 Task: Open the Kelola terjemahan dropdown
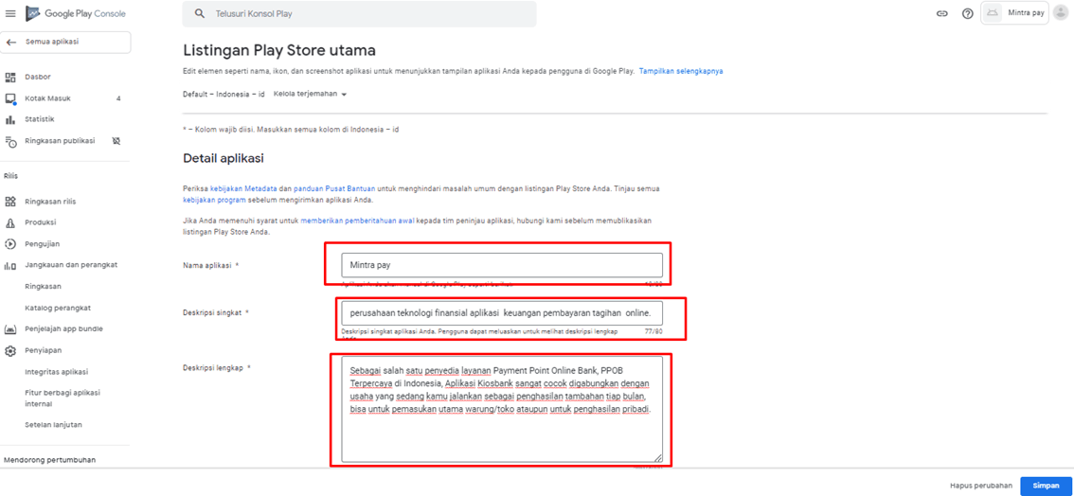(310, 95)
